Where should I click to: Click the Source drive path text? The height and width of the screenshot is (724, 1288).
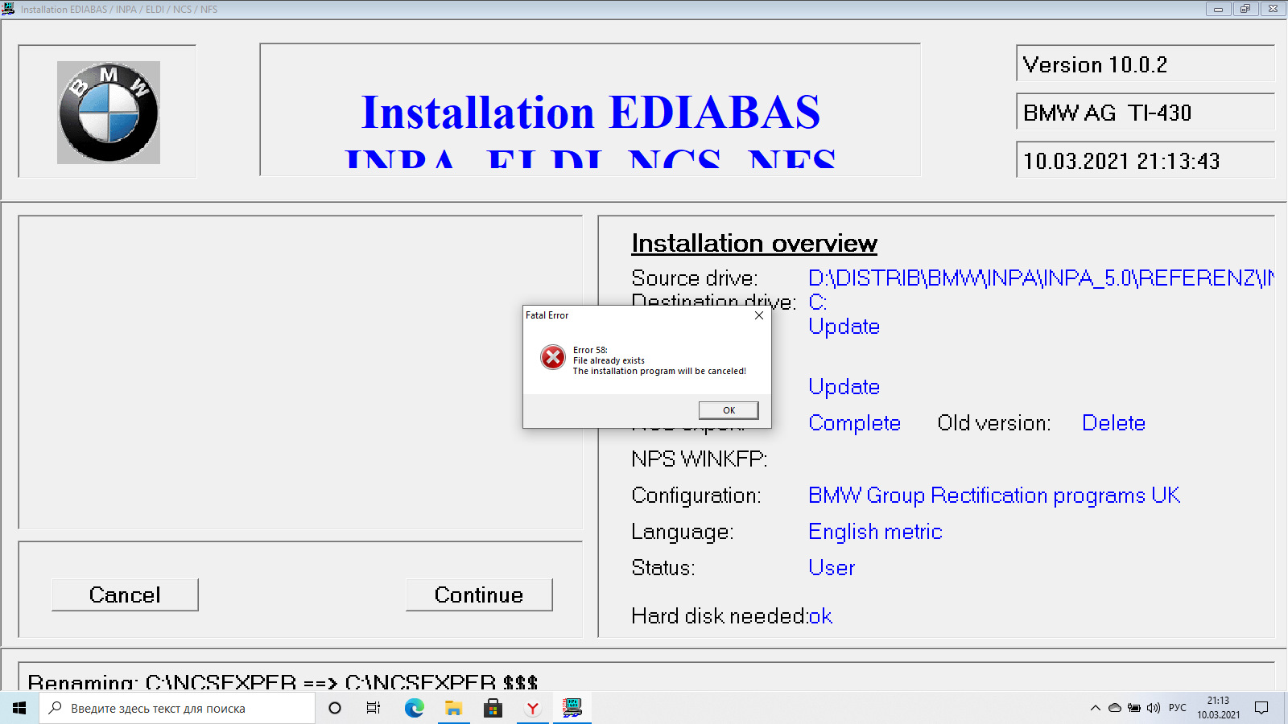(x=1041, y=278)
